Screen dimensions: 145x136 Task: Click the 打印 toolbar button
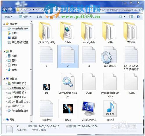(39, 17)
